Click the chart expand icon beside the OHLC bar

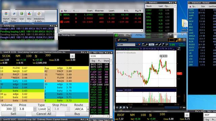click(179, 48)
